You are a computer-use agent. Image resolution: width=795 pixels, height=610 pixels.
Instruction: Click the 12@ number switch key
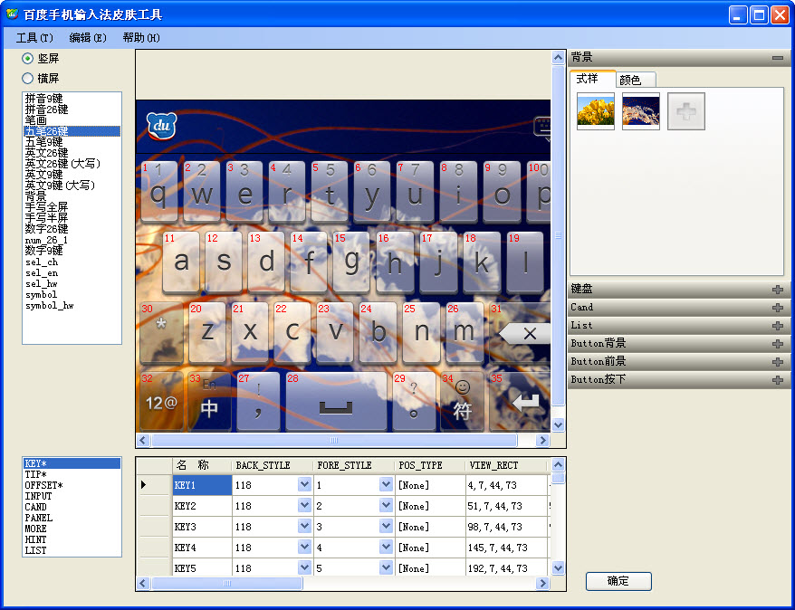[x=161, y=401]
